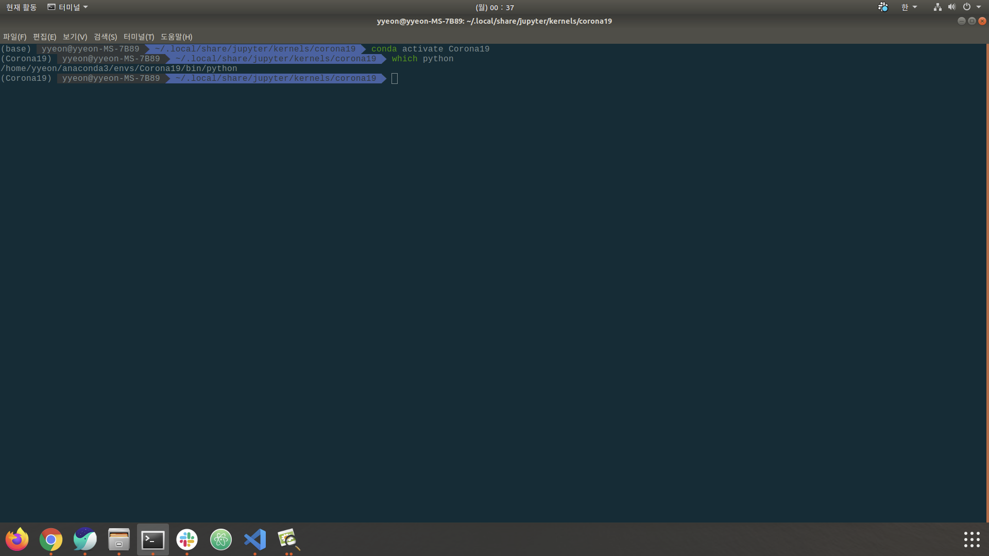The width and height of the screenshot is (989, 556).
Task: Launch Google Chrome from dock
Action: [x=51, y=539]
